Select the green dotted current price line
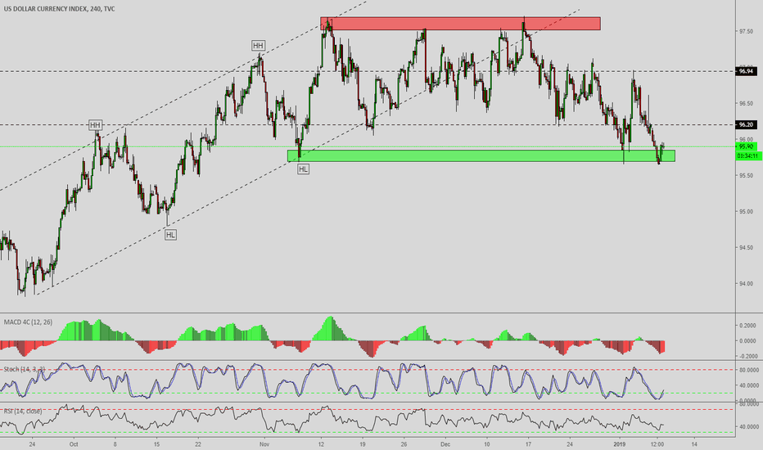This screenshot has width=763, height=450. pos(368,146)
